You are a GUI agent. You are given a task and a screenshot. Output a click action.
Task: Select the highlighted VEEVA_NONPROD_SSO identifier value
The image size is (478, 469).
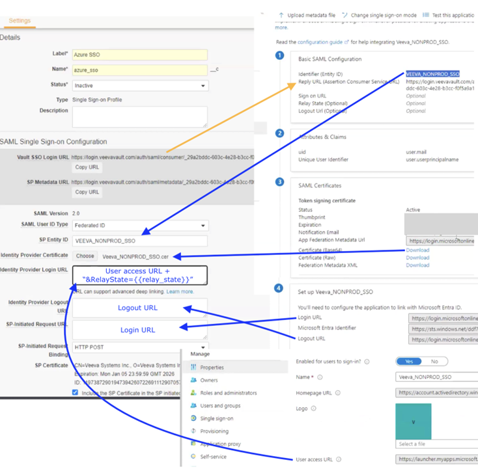[432, 74]
